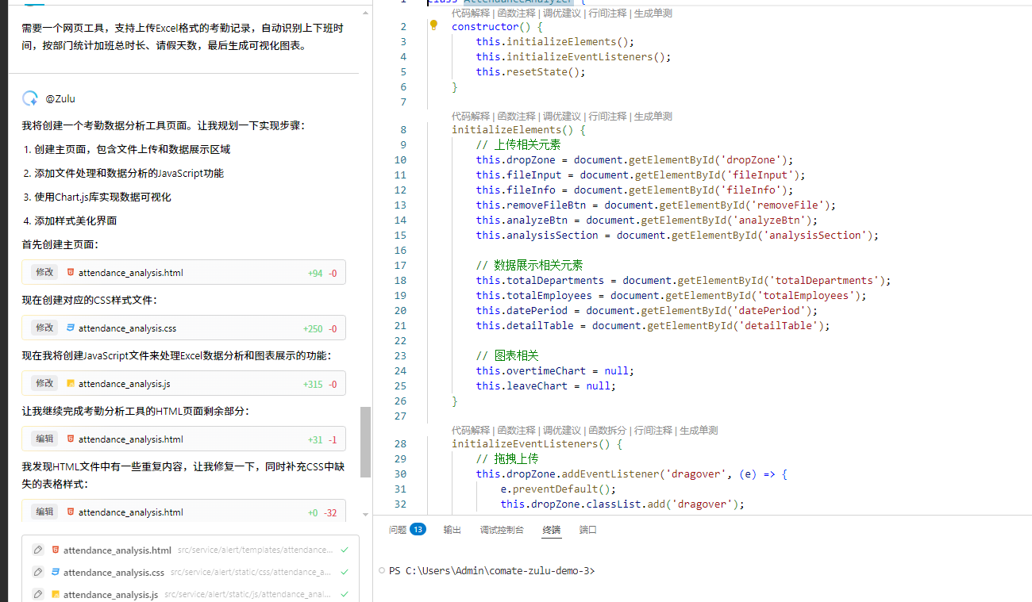Click the CSS file icon in the +250 card

[71, 328]
